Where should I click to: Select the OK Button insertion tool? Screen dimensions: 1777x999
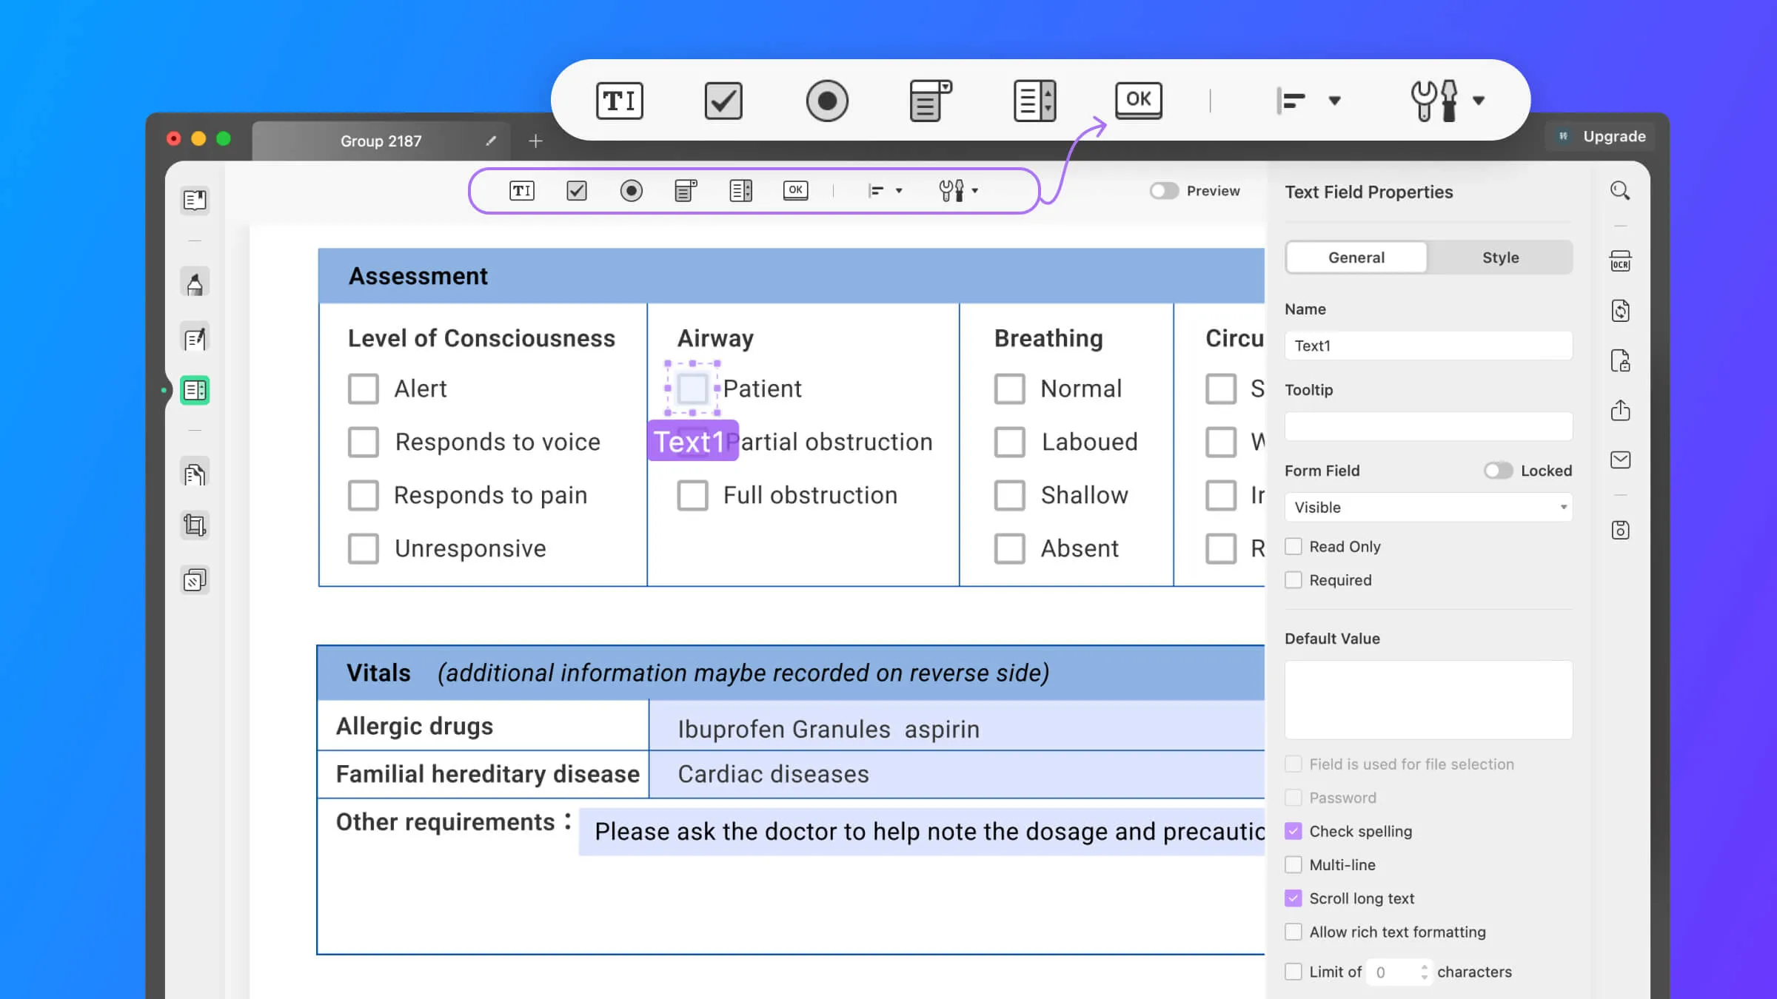coord(796,190)
